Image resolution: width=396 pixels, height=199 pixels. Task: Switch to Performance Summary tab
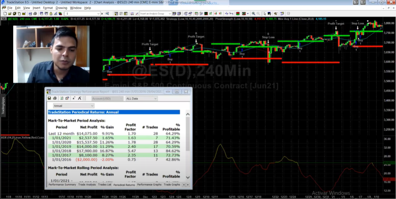click(62, 185)
